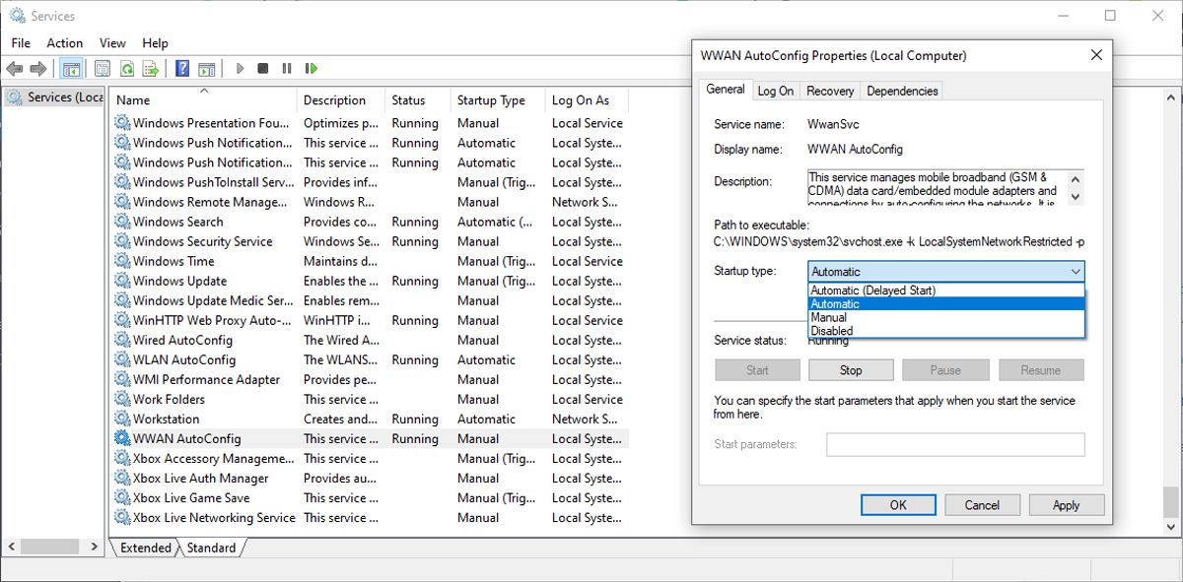Image resolution: width=1183 pixels, height=582 pixels.
Task: Click gear icon of WLAN AutoConfig service
Action: (122, 359)
